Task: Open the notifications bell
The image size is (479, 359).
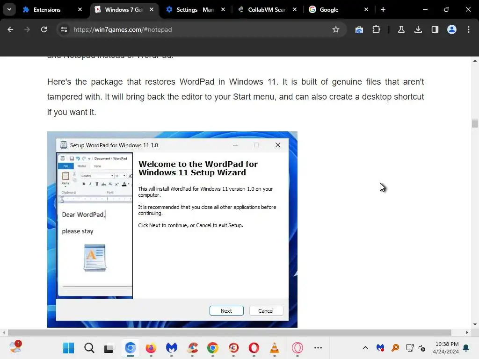Action: tap(466, 348)
